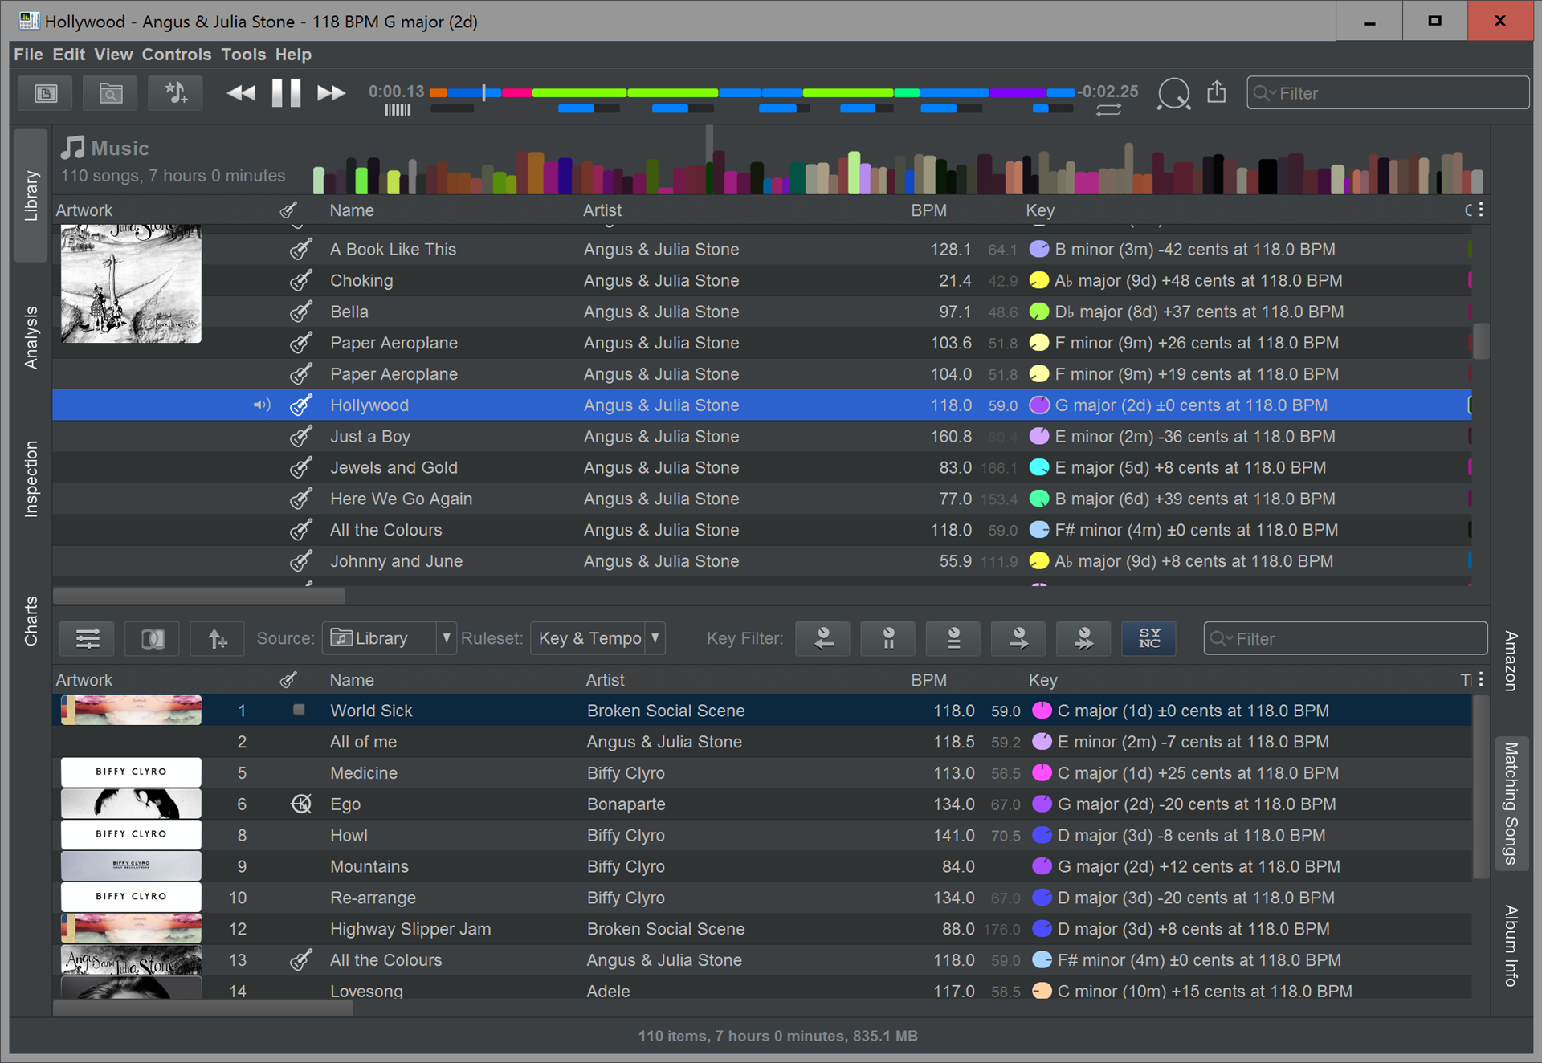This screenshot has width=1542, height=1063.
Task: Expand the Ruleset Key & Tempo dropdown arrow
Action: [x=655, y=638]
